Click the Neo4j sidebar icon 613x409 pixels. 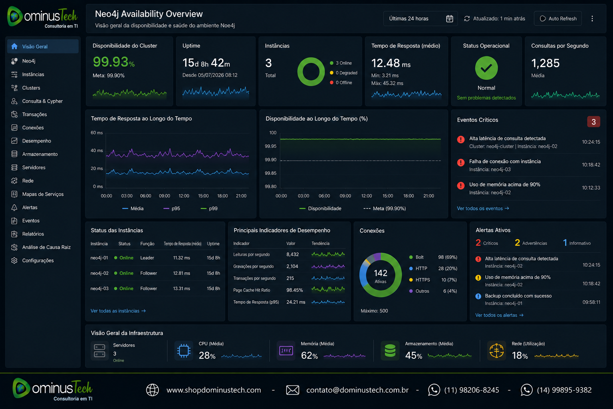tap(14, 61)
